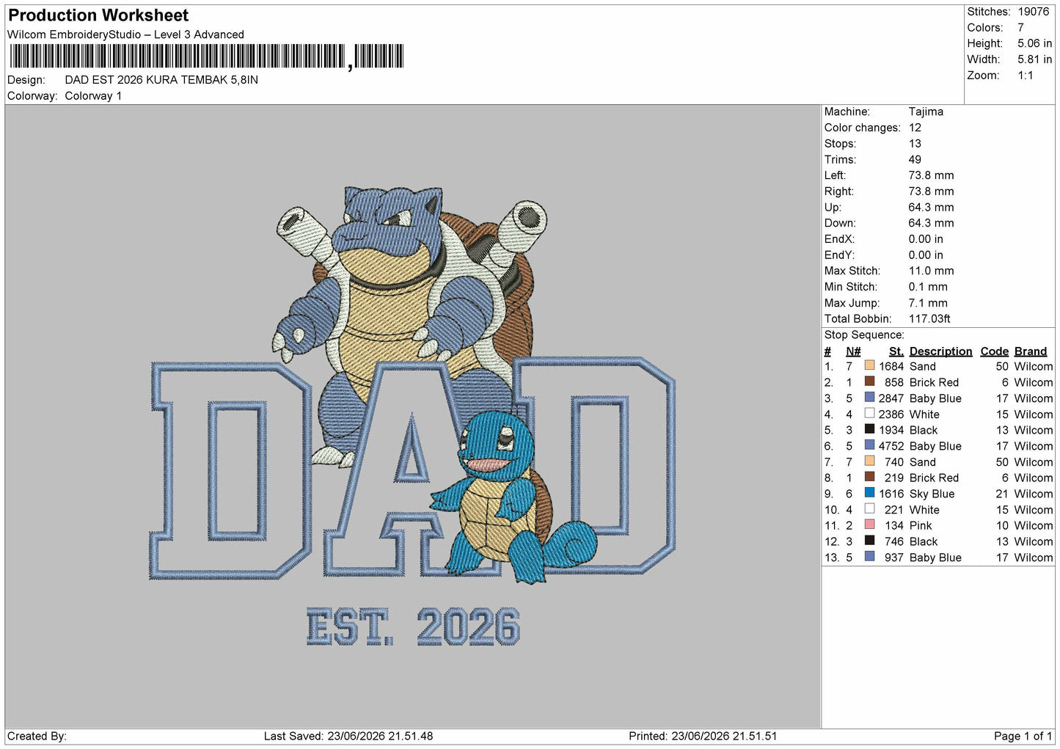Click the Black swatch in stop 5

869,429
